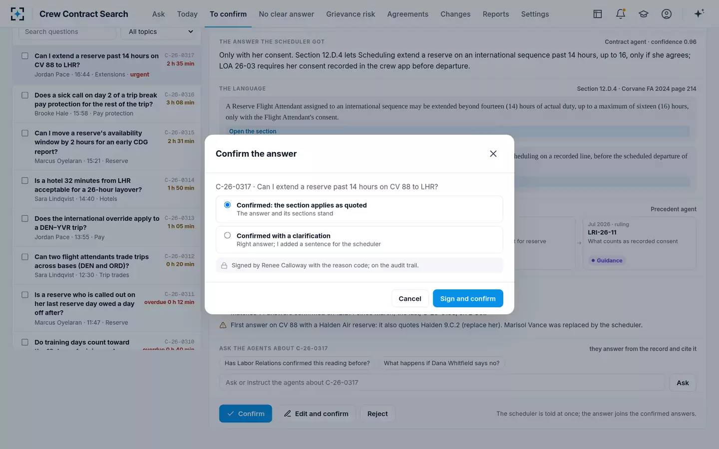Screen dimensions: 719x449
Task: Tick checkbox for CV 88 to LHR question
Action: click(x=25, y=56)
